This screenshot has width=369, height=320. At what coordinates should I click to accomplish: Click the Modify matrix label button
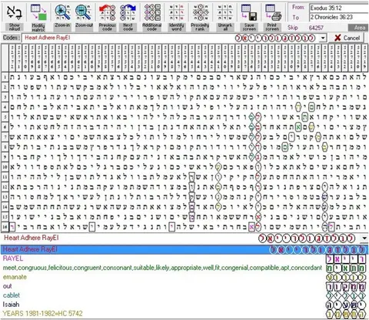click(38, 28)
